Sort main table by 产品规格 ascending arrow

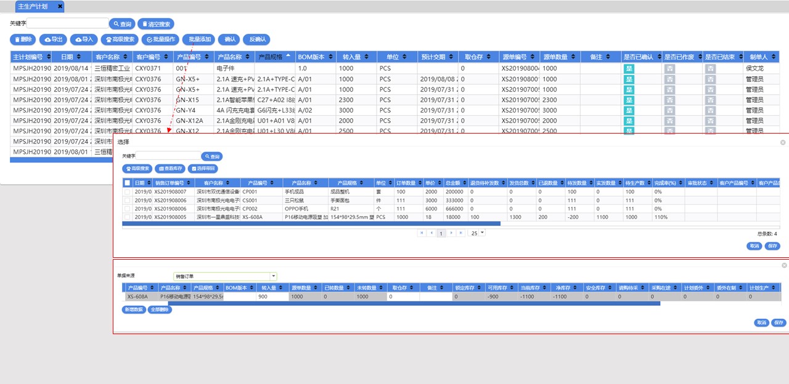click(288, 56)
